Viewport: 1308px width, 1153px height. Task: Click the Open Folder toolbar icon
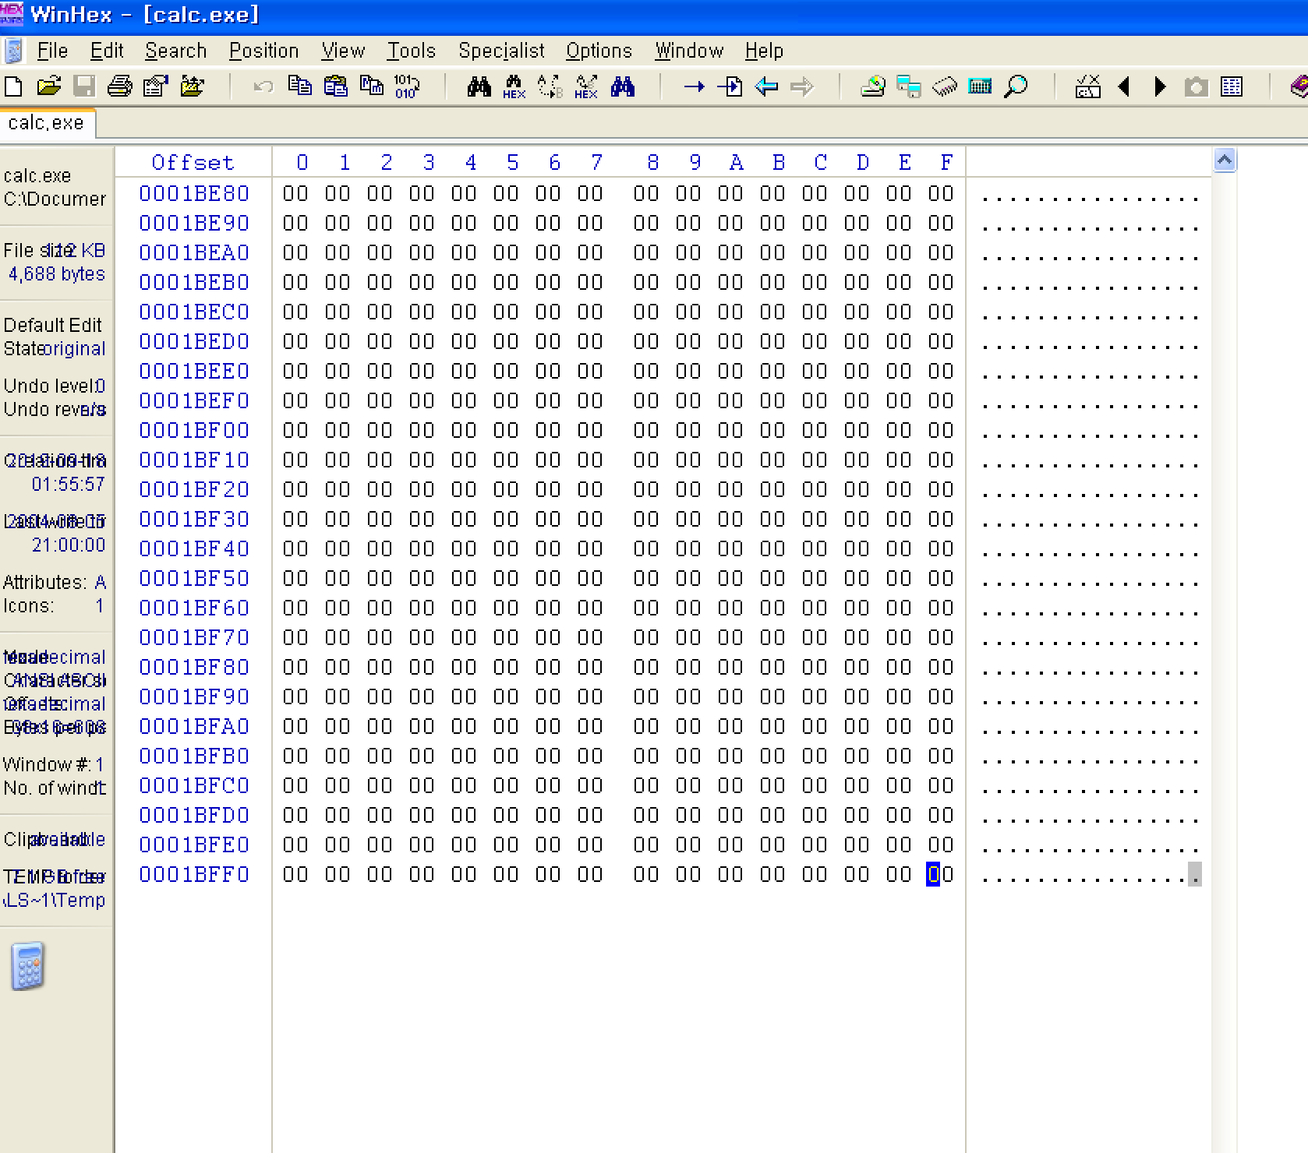pyautogui.click(x=192, y=86)
